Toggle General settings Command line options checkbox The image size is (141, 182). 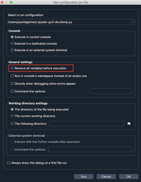pyautogui.click(x=12, y=91)
